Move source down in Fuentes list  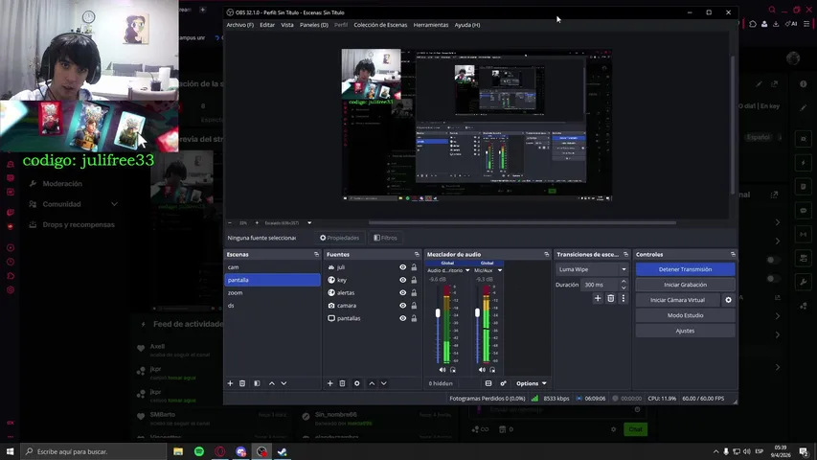coord(384,383)
